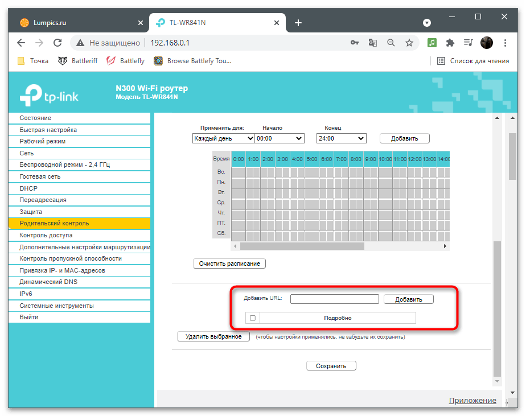This screenshot has width=526, height=416.
Task: Click the schedule grid left scroll arrow
Action: pyautogui.click(x=235, y=246)
